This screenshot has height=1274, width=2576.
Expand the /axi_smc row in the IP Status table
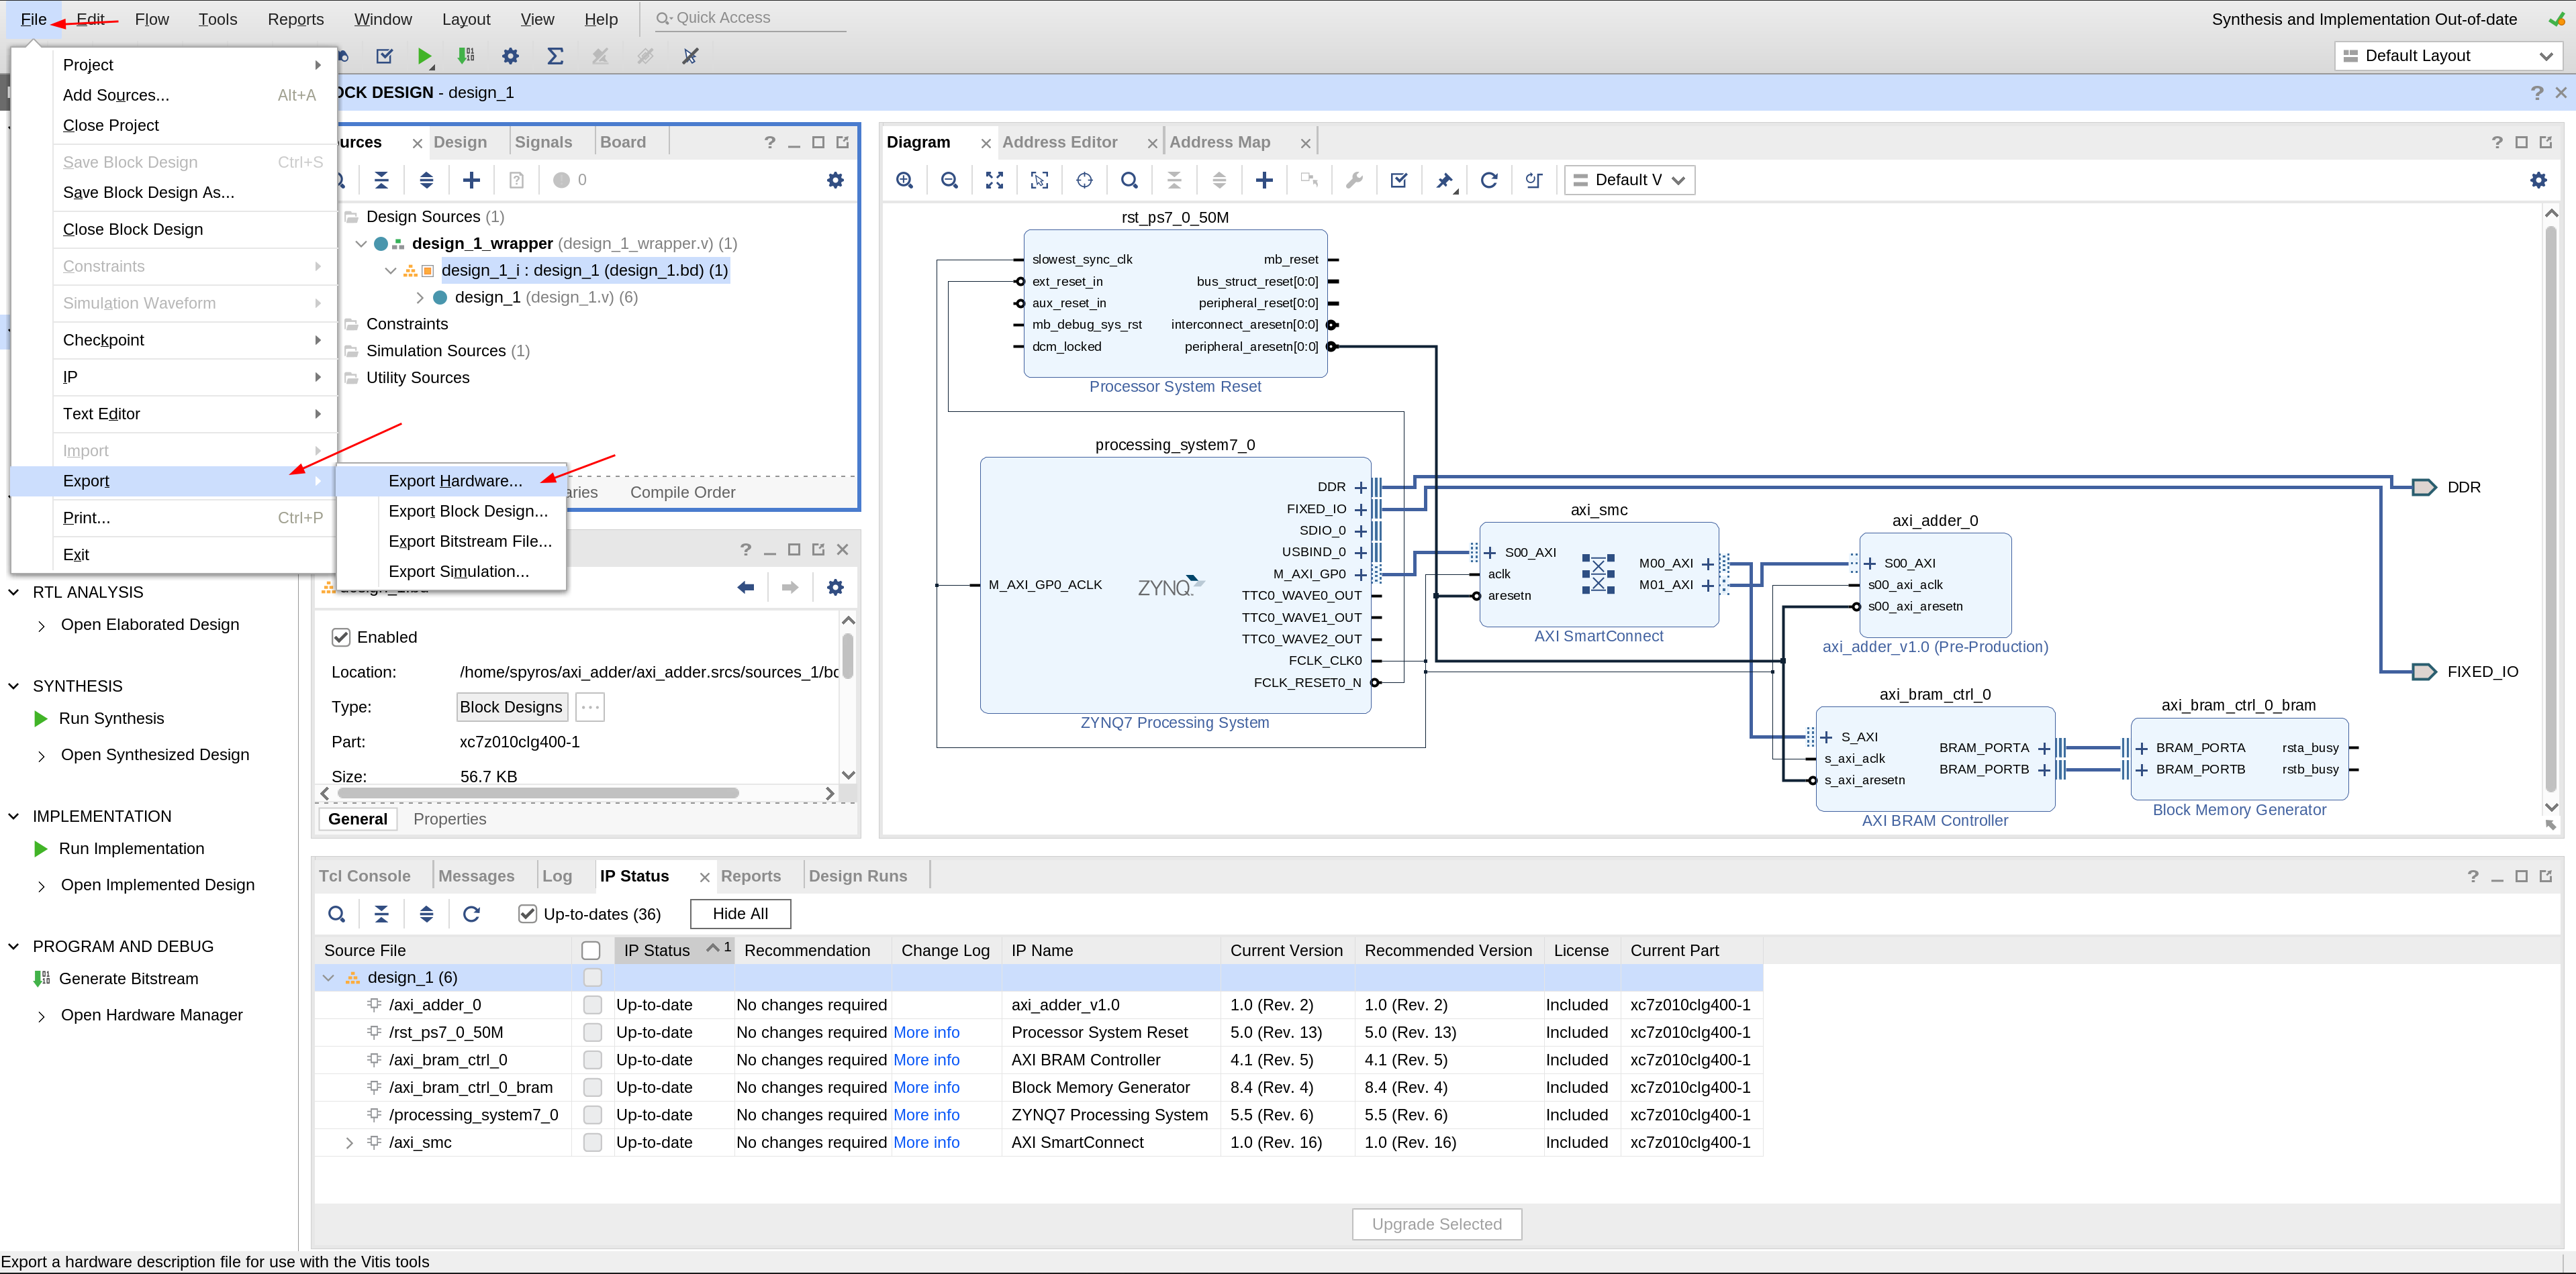(349, 1142)
